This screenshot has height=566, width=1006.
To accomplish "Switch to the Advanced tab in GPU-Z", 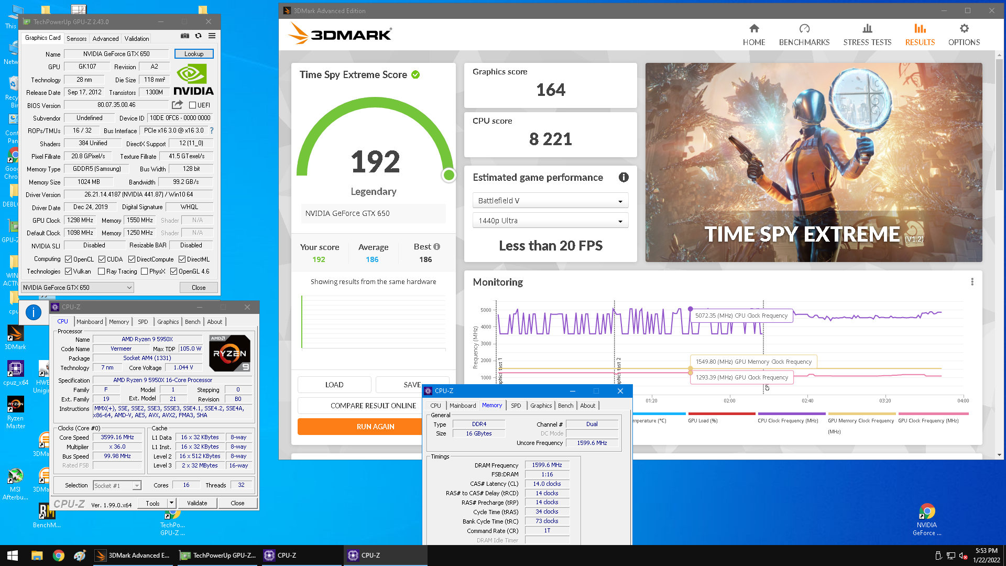I will tap(105, 38).
